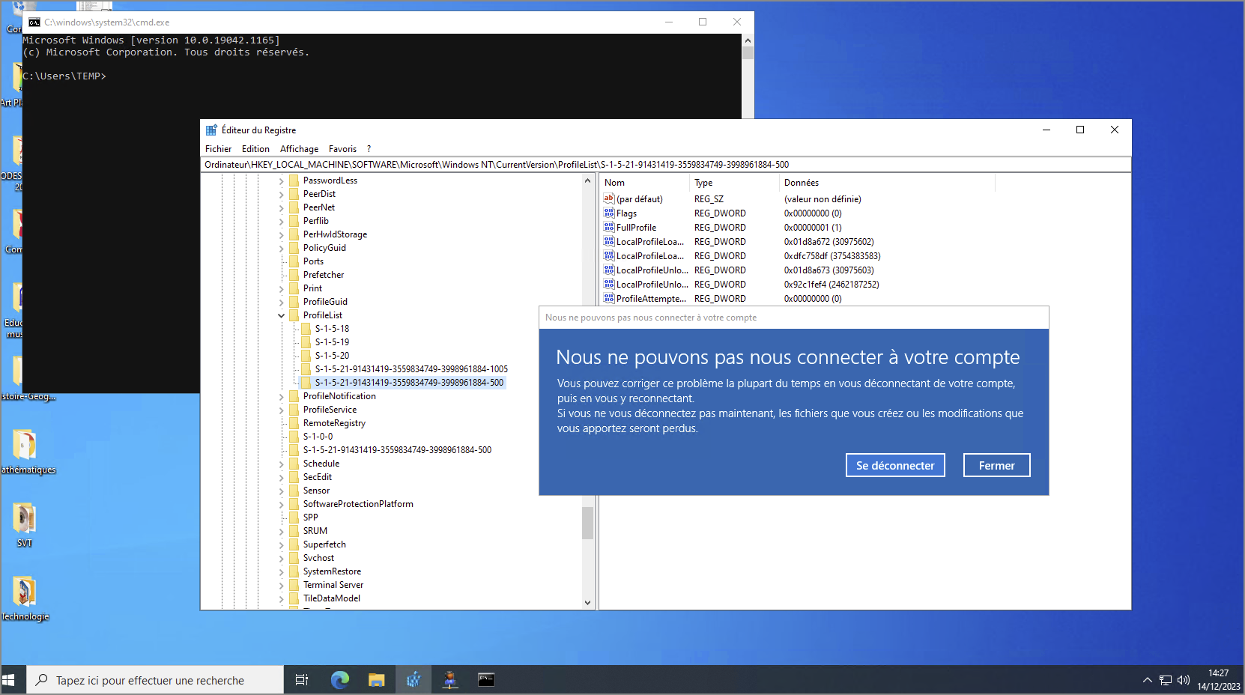Viewport: 1245px width, 695px height.
Task: Click the cmd prompt line C:\Users\TEMP>
Action: (x=64, y=76)
